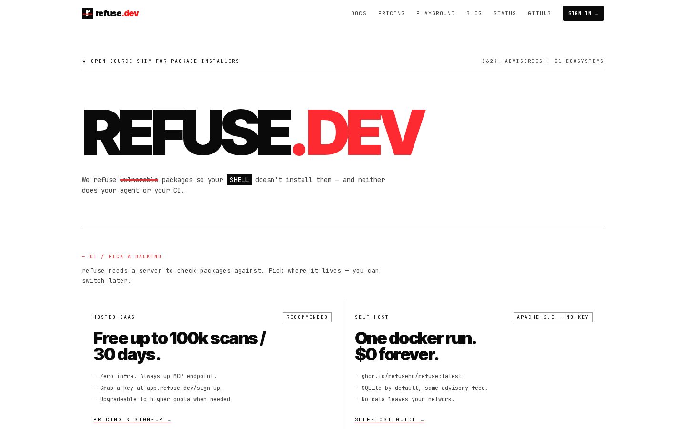Click 'No data leaves your network.' line

tap(405, 399)
